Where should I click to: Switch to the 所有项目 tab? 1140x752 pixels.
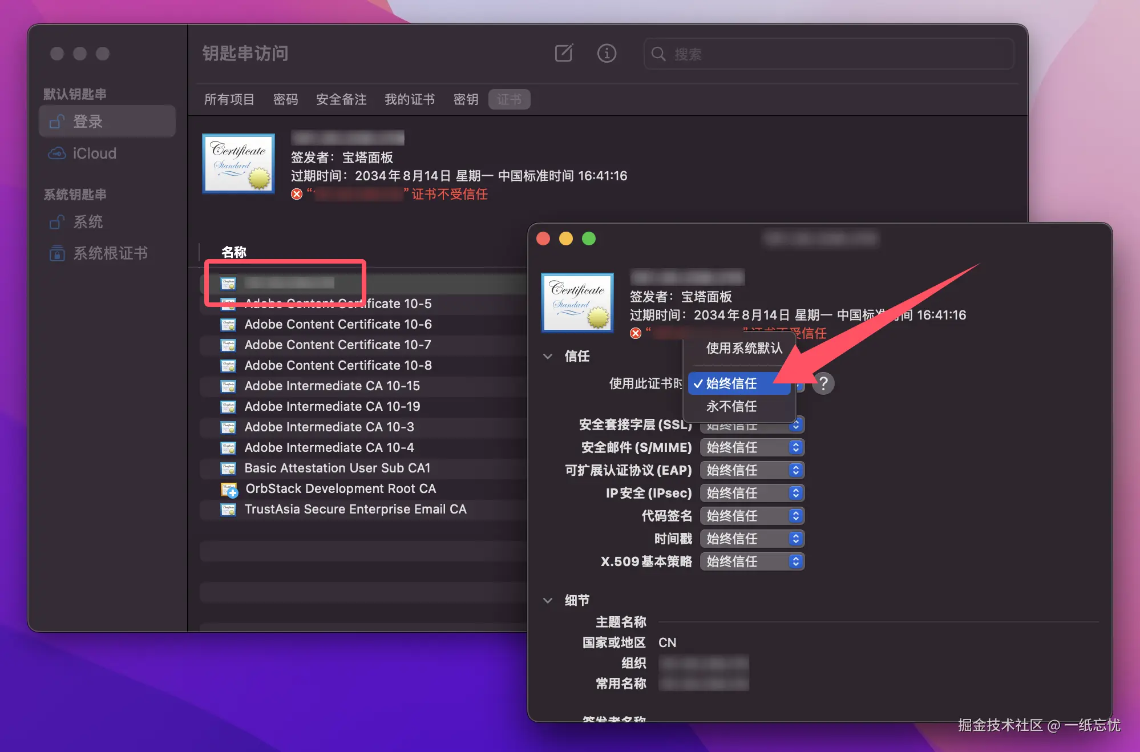point(229,99)
